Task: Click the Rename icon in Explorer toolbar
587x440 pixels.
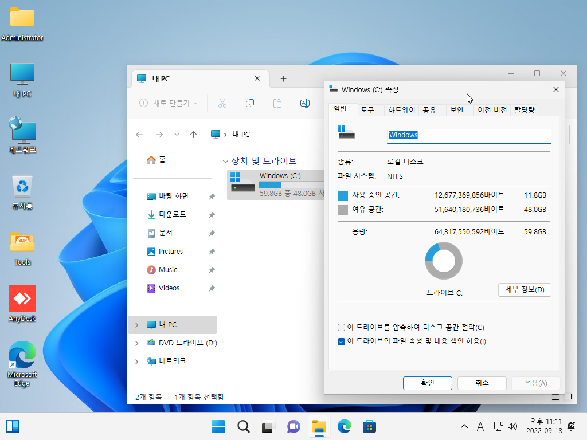Action: click(305, 103)
